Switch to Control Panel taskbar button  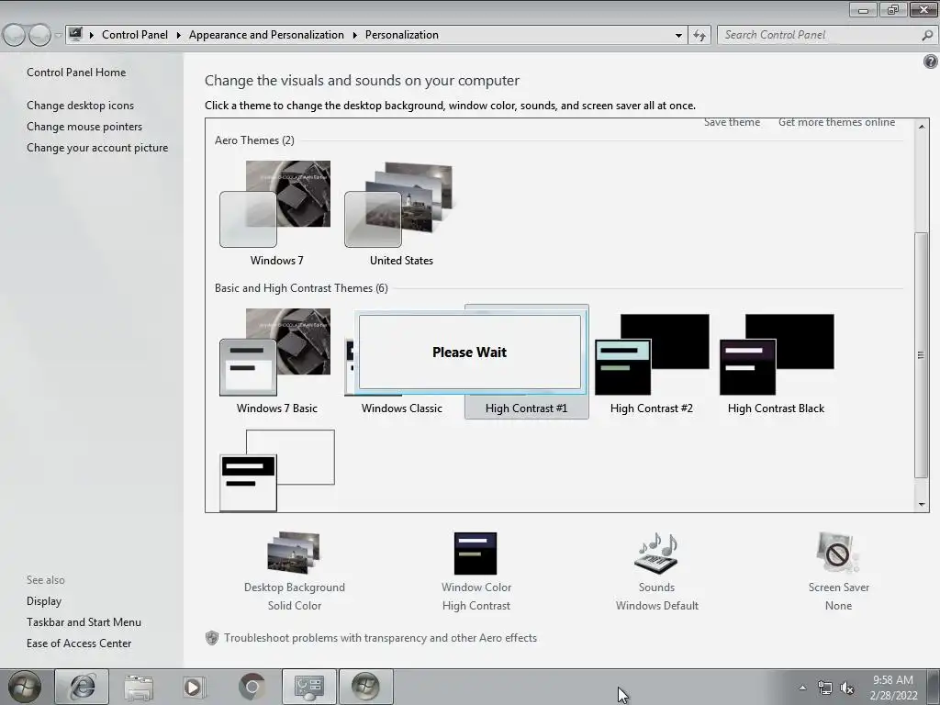(x=309, y=687)
